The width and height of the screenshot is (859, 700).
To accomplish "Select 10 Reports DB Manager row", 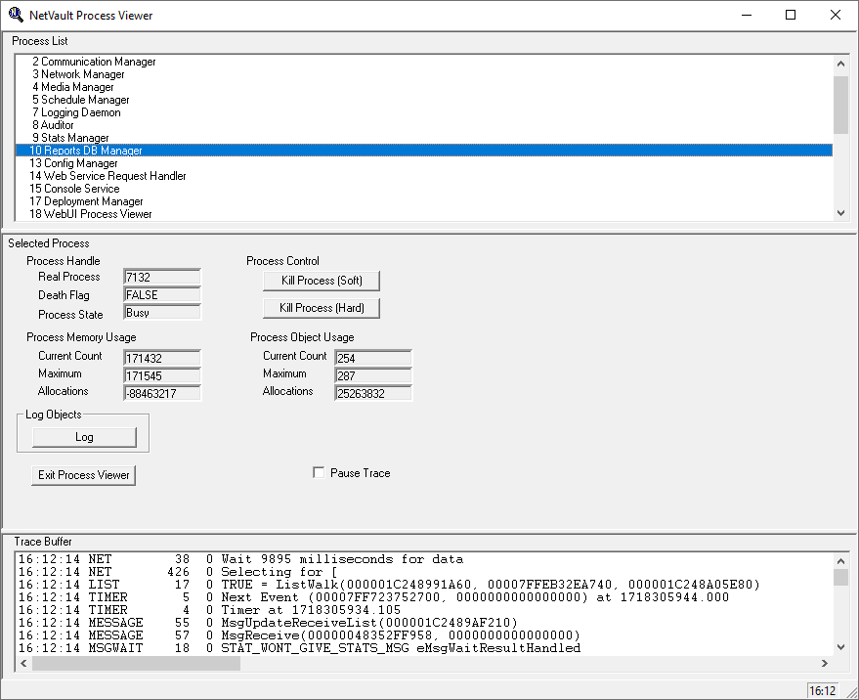I will click(424, 151).
